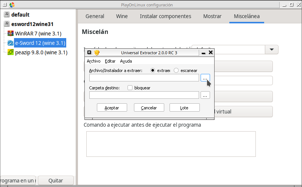Select WinRAR 7 (wine 3.1) entry
Viewport: 302px width, 187px height.
click(38, 34)
